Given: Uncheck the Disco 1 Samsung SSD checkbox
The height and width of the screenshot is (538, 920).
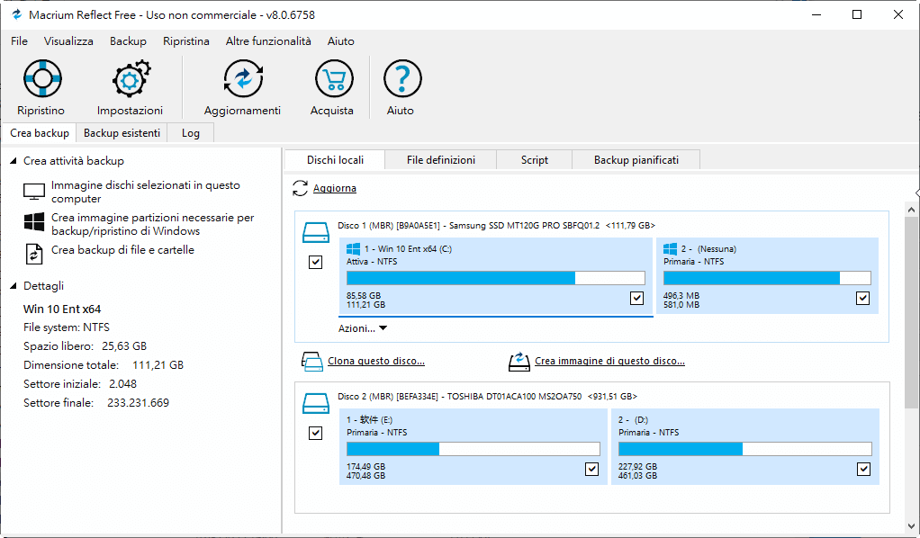Looking at the screenshot, I should tap(315, 263).
